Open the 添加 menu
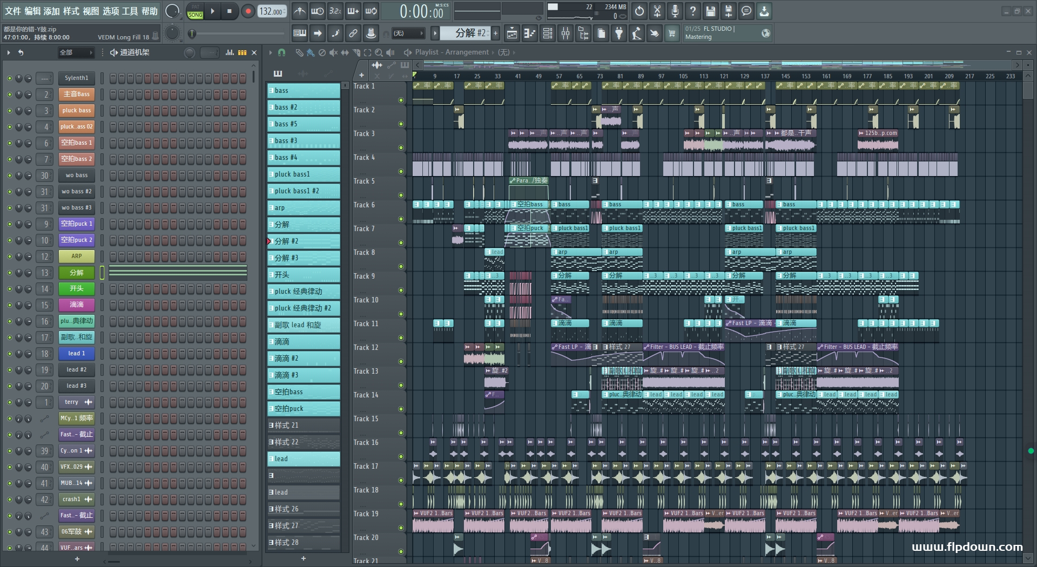This screenshot has width=1037, height=567. (51, 11)
